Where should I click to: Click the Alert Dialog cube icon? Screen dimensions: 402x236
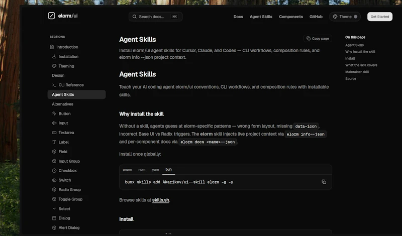(54, 227)
